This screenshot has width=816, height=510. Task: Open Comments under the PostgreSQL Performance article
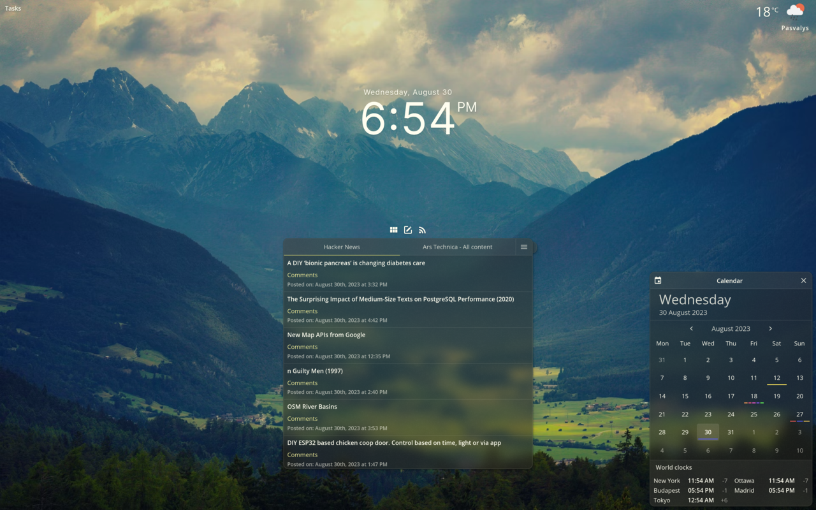click(x=302, y=310)
